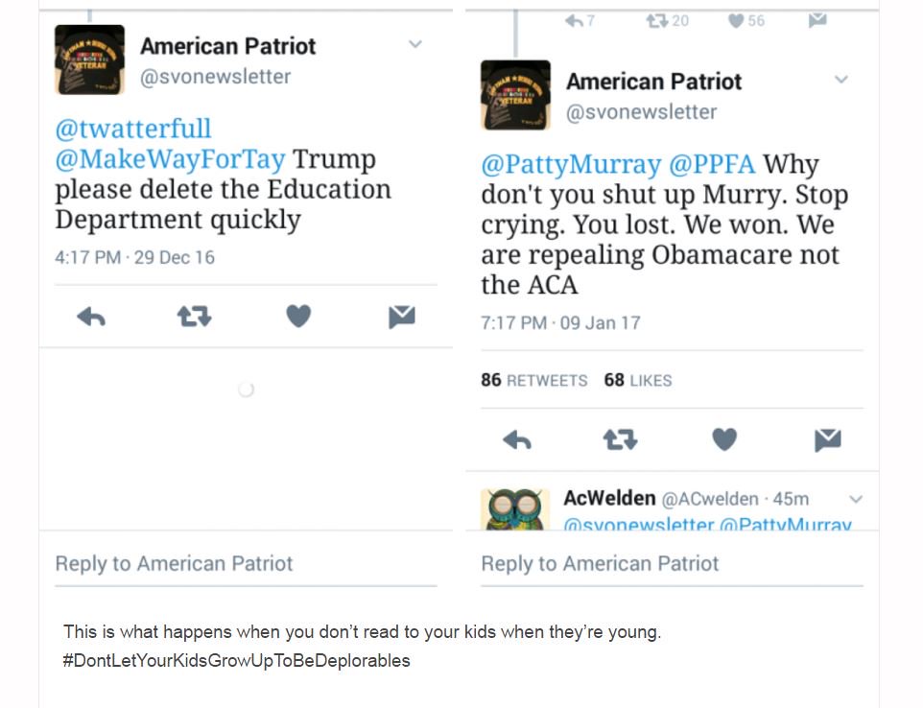Focus the left Reply to American Patriot field
Screen dimensions: 923x708
tap(246, 564)
